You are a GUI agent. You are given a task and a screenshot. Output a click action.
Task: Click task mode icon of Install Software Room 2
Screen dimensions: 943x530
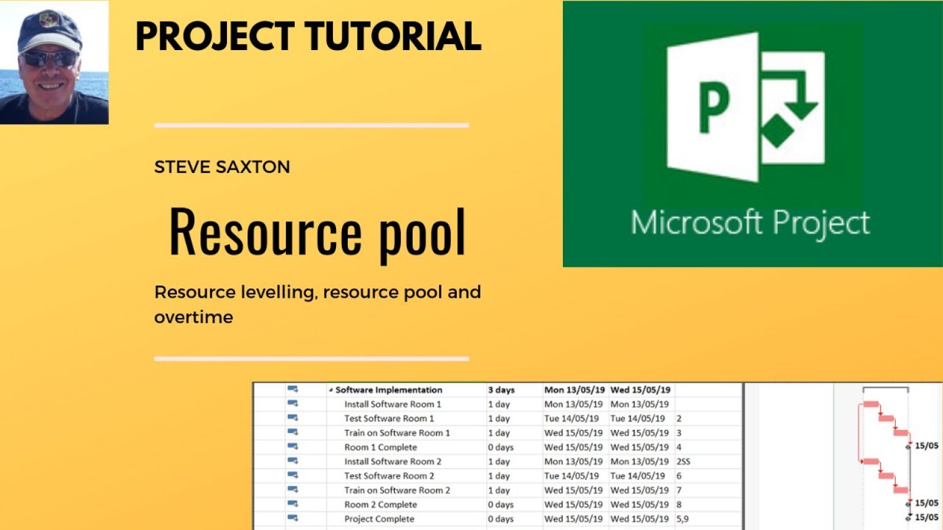click(292, 462)
